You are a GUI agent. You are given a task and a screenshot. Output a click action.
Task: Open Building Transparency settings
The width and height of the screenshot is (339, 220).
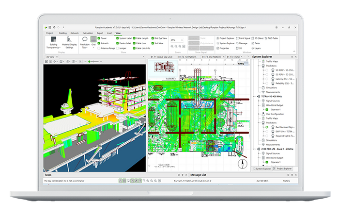coord(53,42)
